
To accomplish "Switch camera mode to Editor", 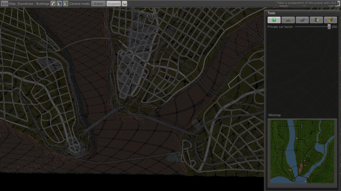I will (98, 4).
